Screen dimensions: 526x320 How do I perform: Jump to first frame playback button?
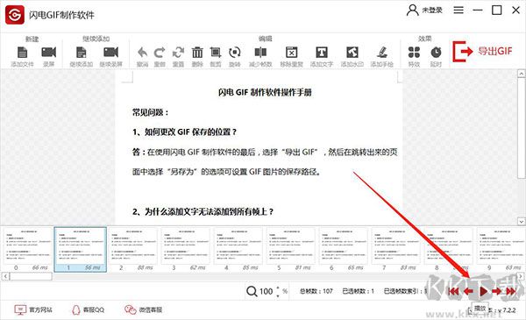click(x=453, y=291)
